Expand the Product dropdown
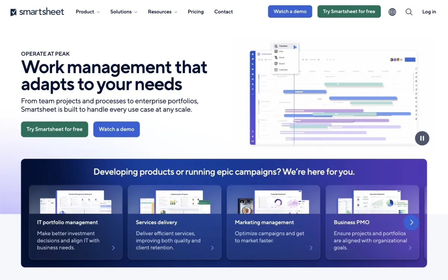This screenshot has height=280, width=448. [87, 12]
